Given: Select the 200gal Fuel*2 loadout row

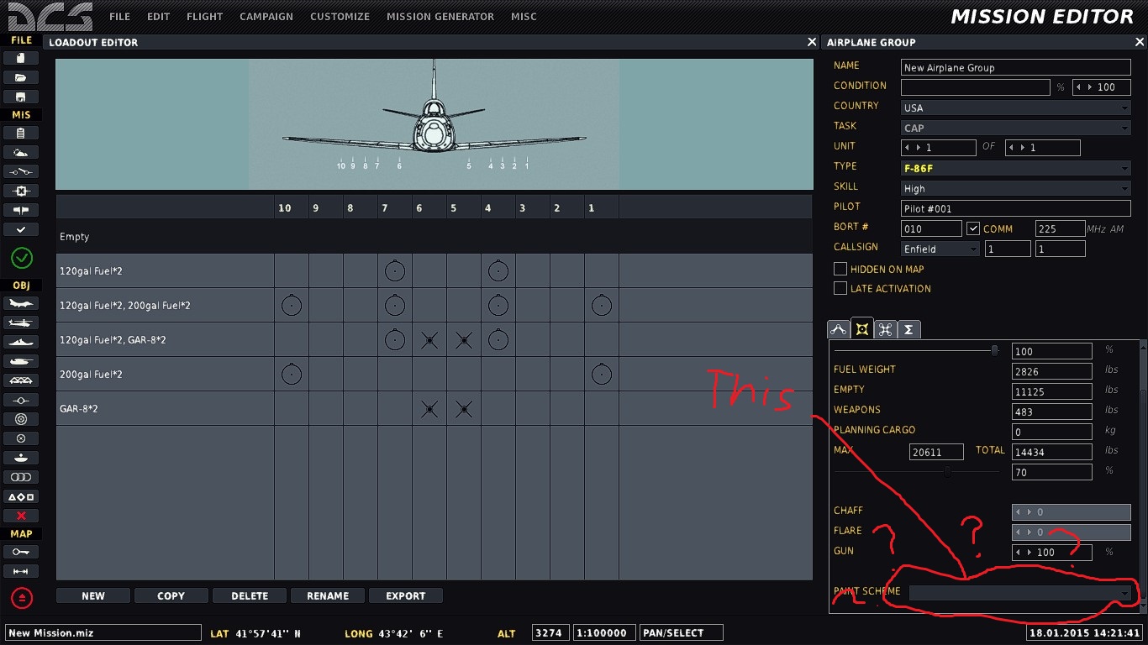Looking at the screenshot, I should (434, 374).
